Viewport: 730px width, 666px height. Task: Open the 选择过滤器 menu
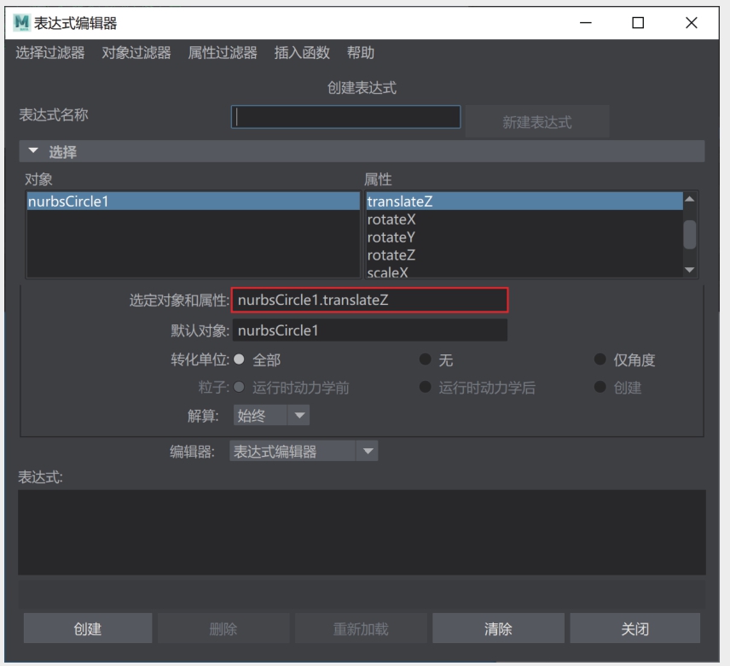[50, 53]
